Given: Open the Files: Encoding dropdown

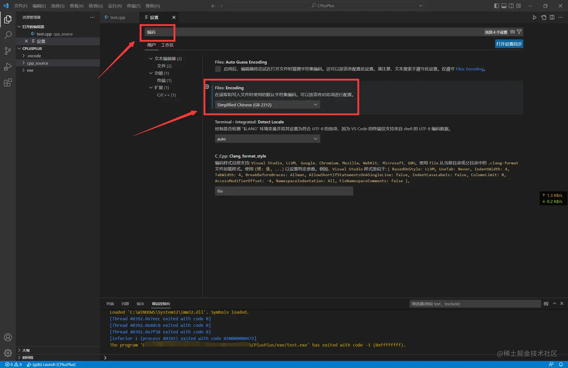Looking at the screenshot, I should click(x=267, y=105).
